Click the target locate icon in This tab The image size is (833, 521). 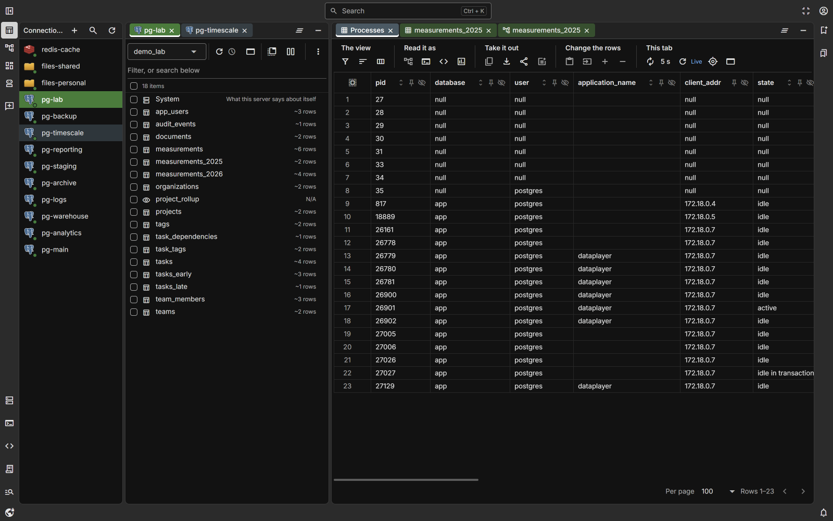(x=713, y=61)
